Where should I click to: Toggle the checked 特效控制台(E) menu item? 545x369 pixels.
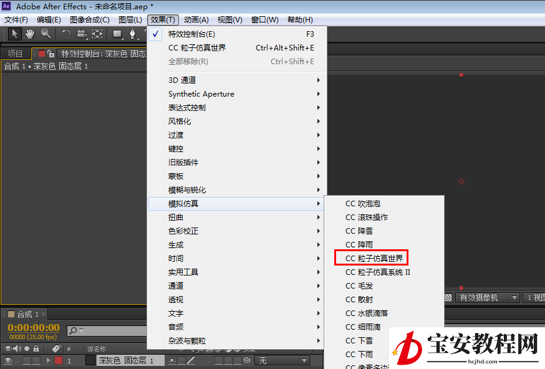click(x=237, y=34)
